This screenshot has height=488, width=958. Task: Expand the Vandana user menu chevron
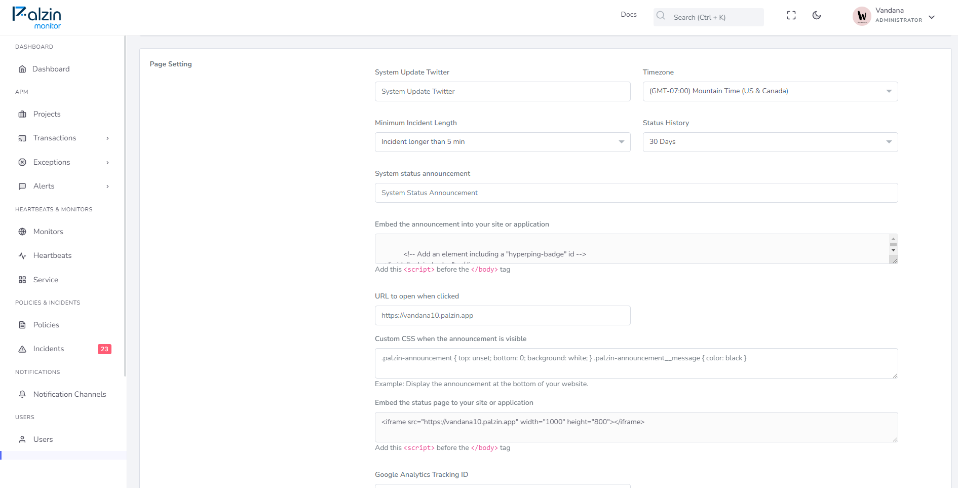coord(932,17)
